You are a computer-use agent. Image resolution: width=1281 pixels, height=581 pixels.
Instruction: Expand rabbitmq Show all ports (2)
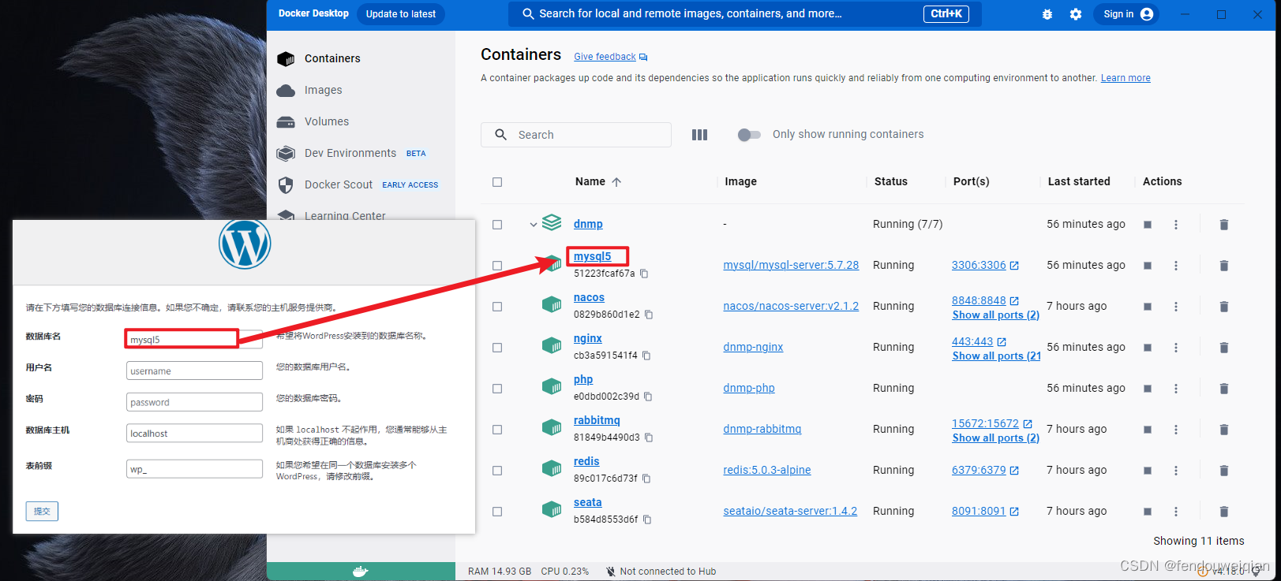tap(995, 438)
